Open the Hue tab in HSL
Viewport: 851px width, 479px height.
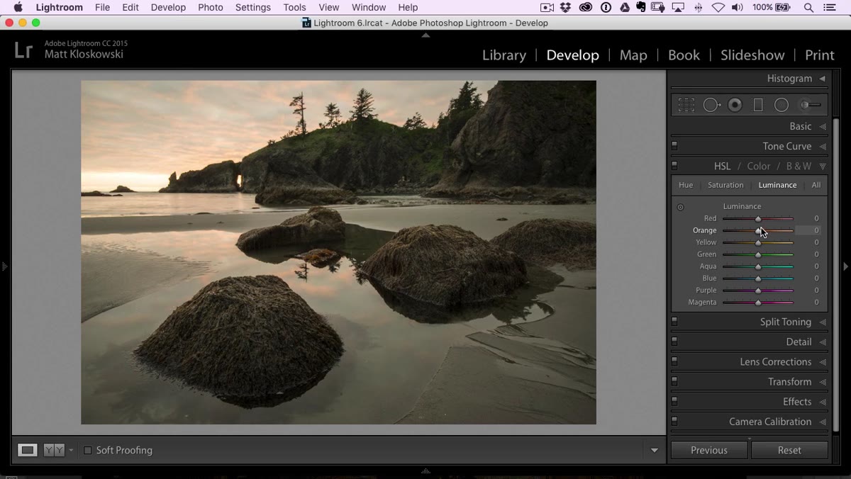[686, 185]
